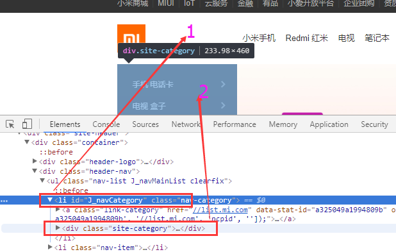The height and width of the screenshot is (252, 396).
Task: Open 电视 navigation item in header
Action: tap(347, 38)
